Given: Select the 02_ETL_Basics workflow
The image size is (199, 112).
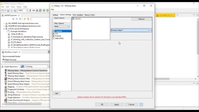Looking at the screenshot, I should (x=16, y=42).
